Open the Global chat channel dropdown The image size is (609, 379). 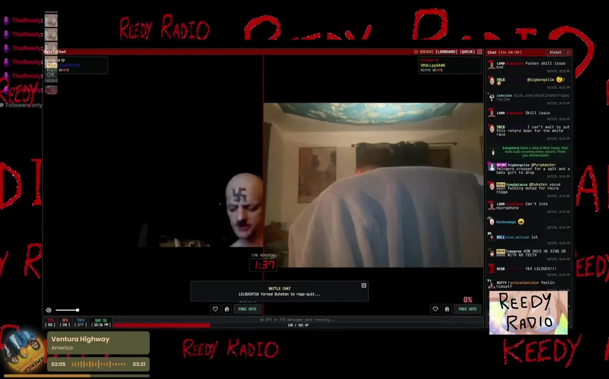559,52
